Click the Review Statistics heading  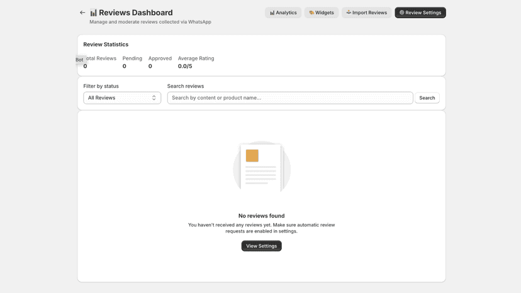[106, 44]
